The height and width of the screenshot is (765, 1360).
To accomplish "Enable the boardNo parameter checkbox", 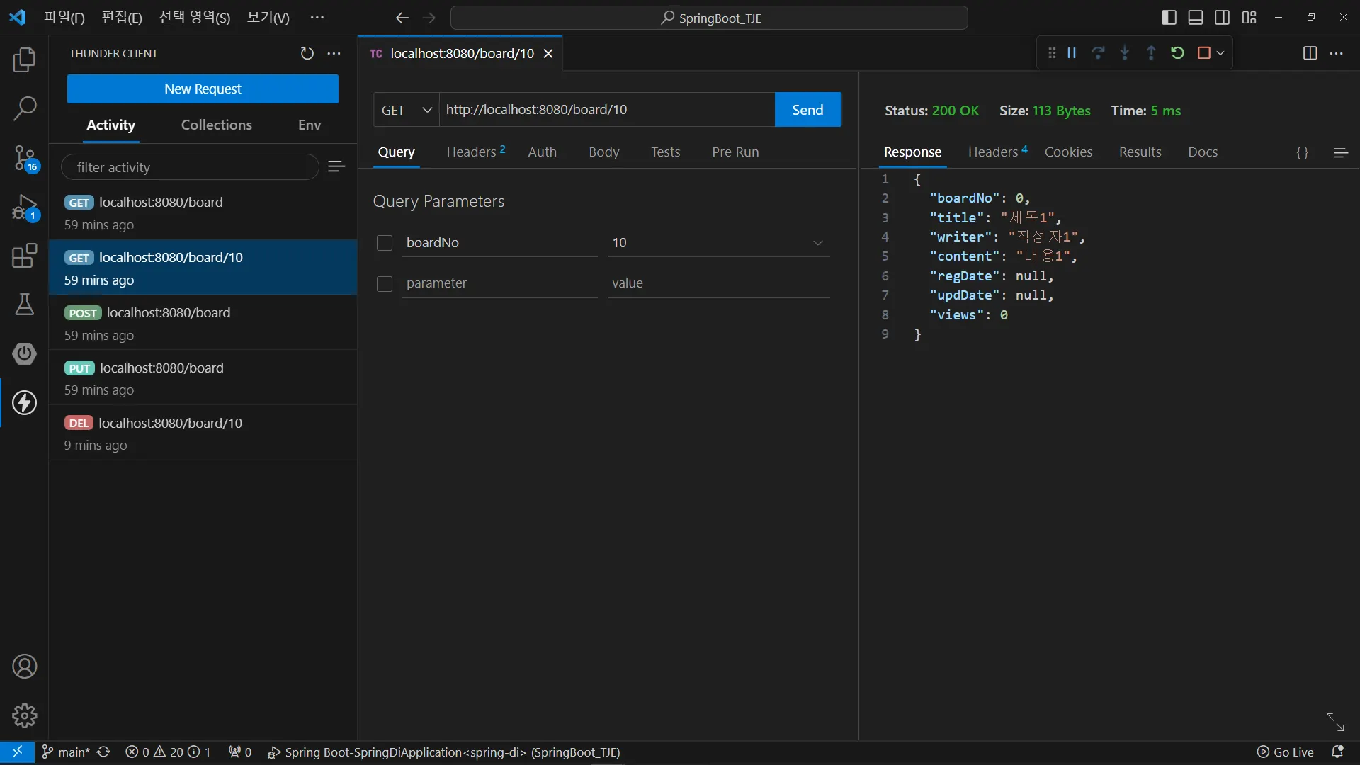I will (x=385, y=243).
